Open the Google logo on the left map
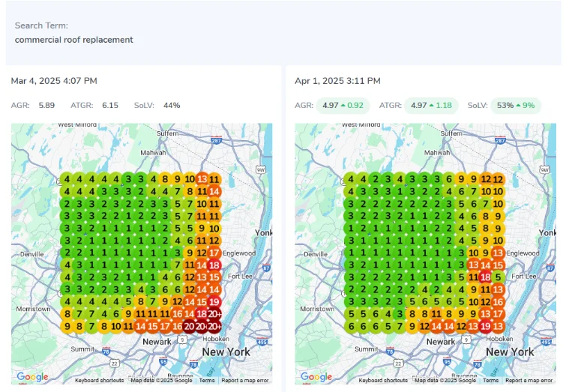This screenshot has width=566, height=392. coord(32,377)
